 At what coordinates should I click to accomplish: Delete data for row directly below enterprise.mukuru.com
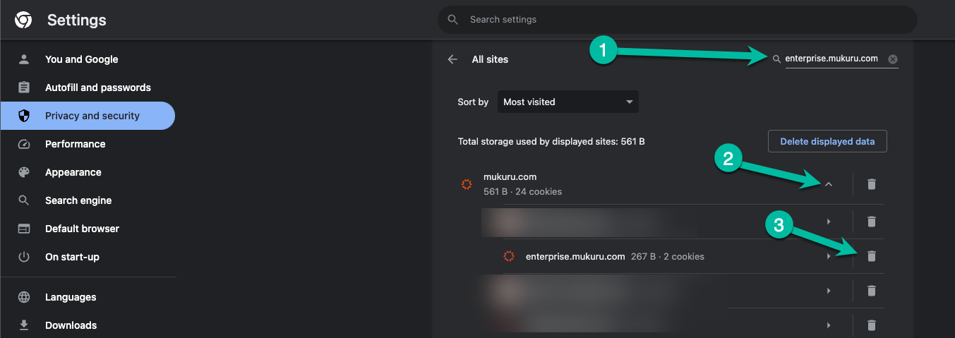pyautogui.click(x=871, y=291)
